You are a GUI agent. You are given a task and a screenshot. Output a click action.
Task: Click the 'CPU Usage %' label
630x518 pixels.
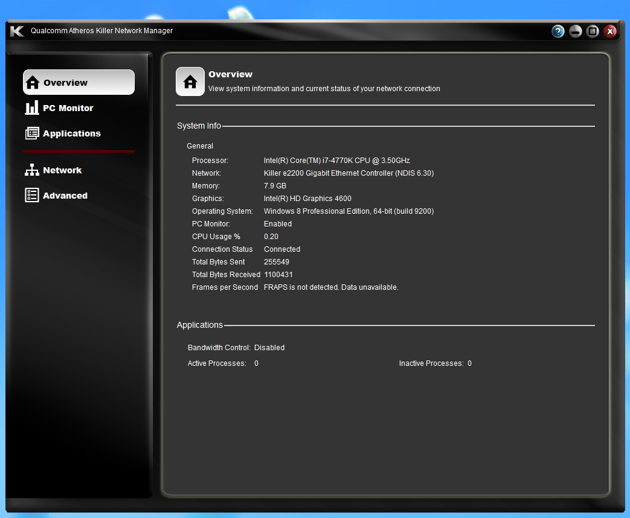216,237
